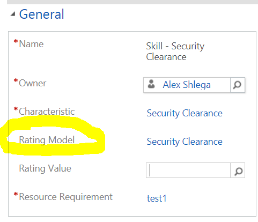Open the Rating Value lookup magnifier
This screenshot has height=222, width=258.
(238, 170)
